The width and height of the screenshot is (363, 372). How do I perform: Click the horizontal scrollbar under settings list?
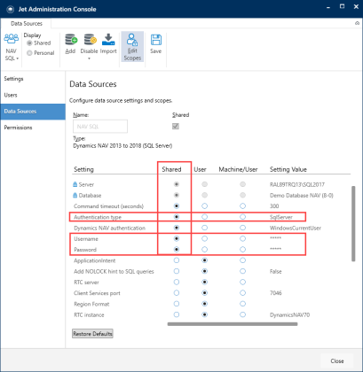(x=233, y=324)
